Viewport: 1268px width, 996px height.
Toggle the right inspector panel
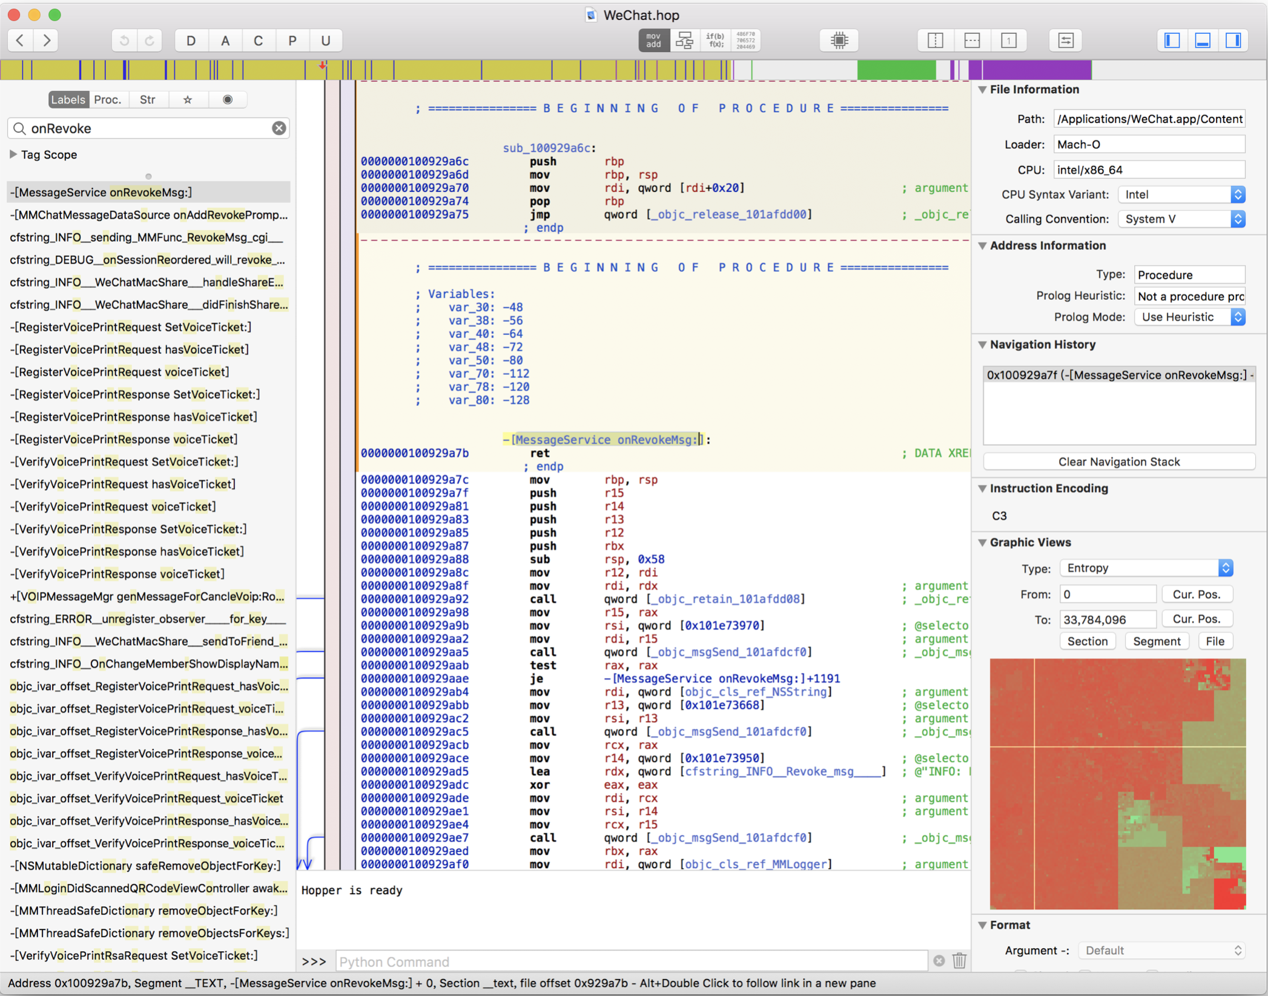(1233, 41)
